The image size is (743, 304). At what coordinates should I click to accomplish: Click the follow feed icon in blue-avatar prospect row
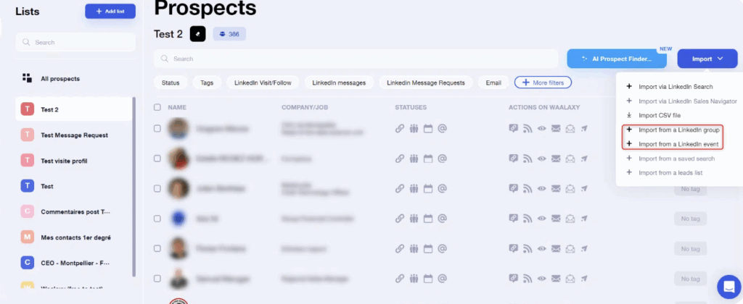(528, 219)
